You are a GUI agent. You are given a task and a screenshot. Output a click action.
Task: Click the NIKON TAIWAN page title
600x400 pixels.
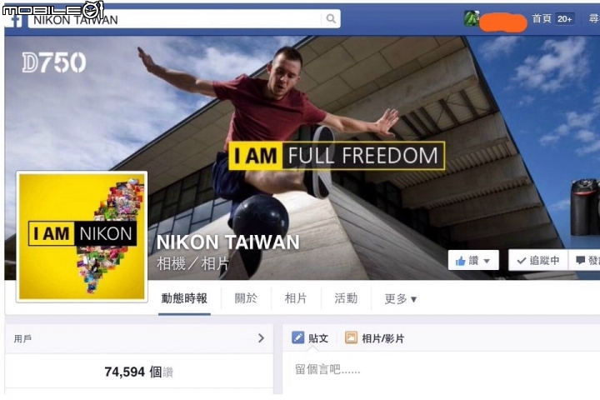(x=228, y=242)
